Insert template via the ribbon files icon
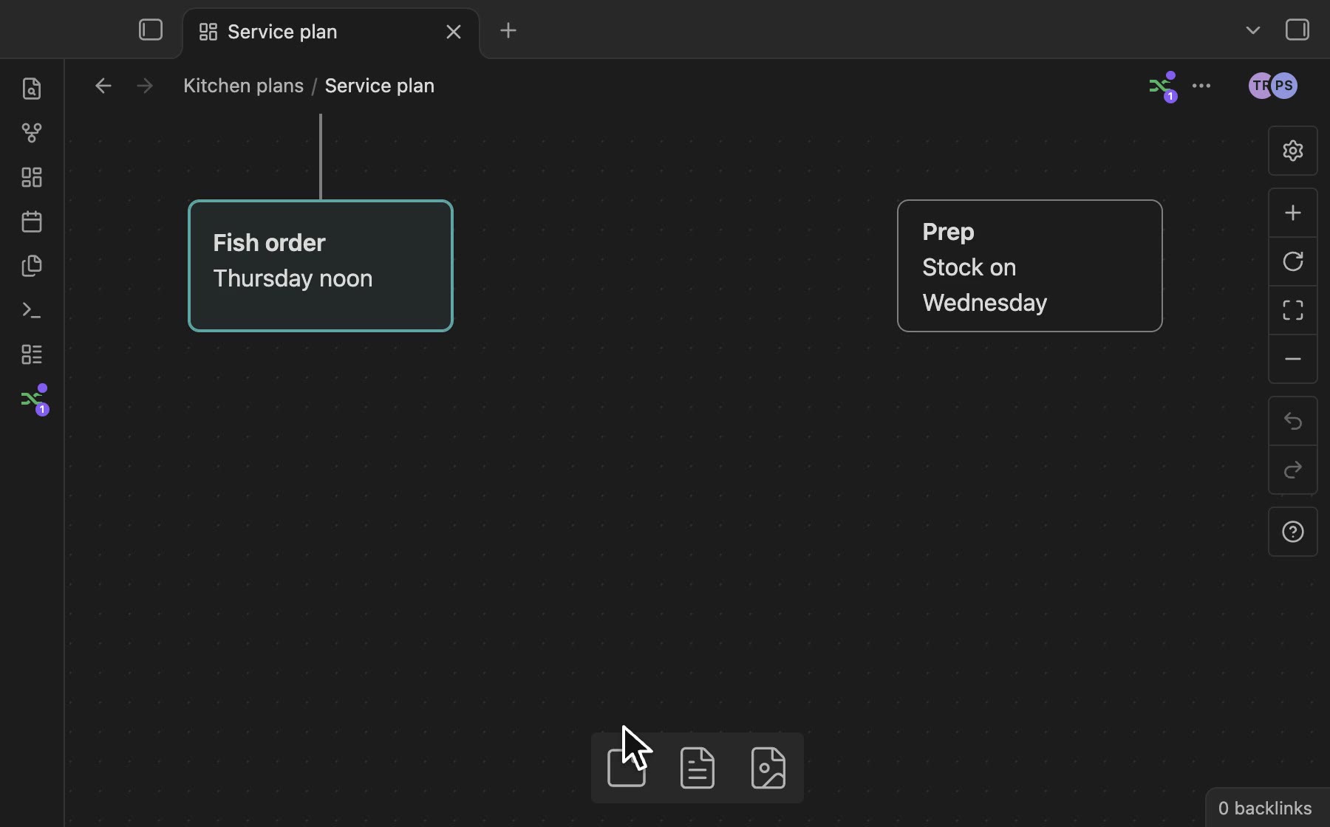 click(x=32, y=266)
